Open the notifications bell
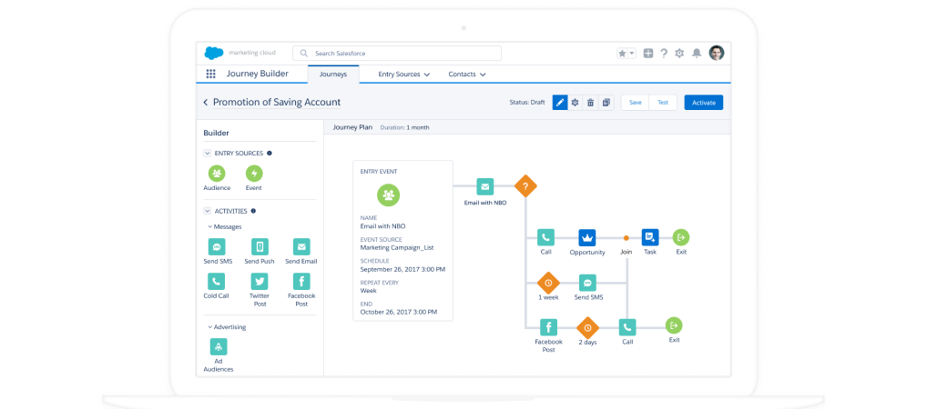The height and width of the screenshot is (409, 927). click(697, 53)
